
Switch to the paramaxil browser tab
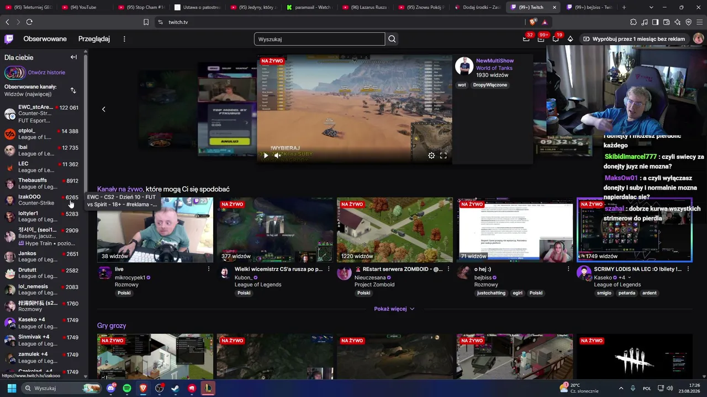coord(309,7)
